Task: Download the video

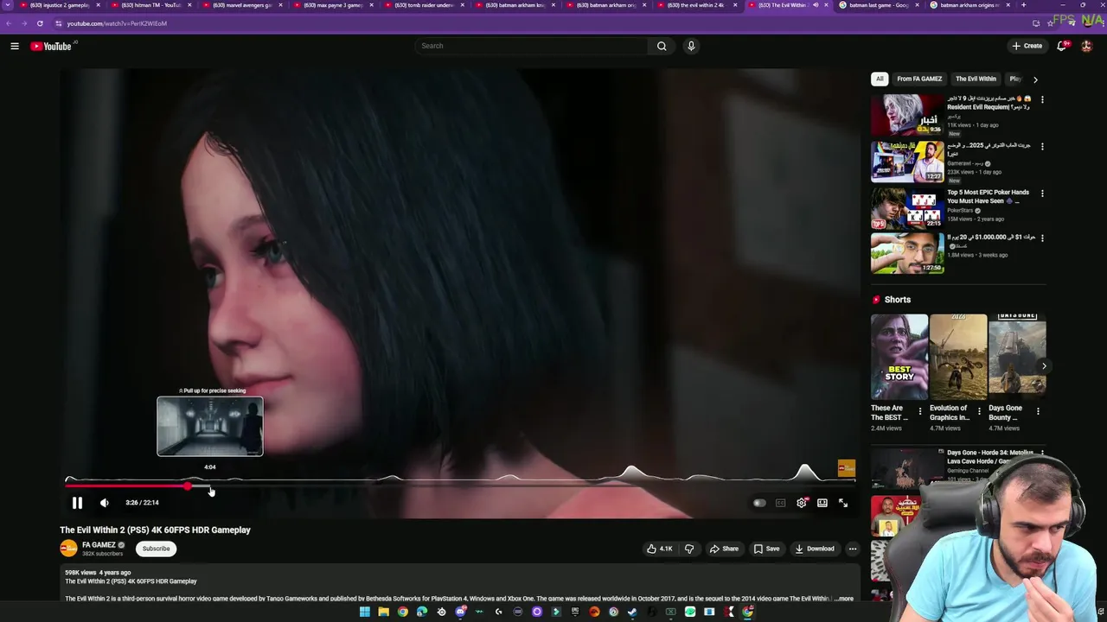Action: pyautogui.click(x=815, y=549)
